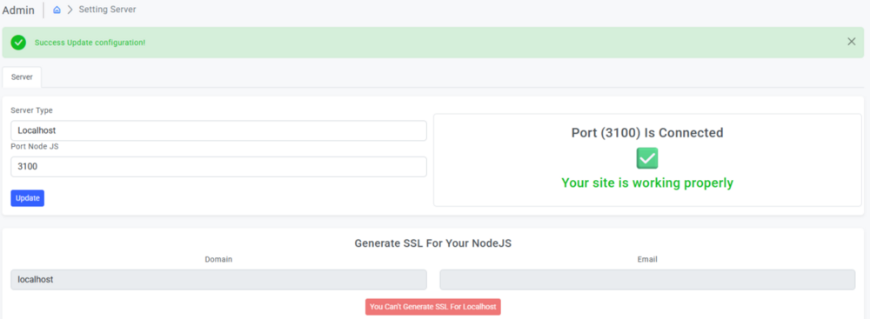Screen dimensions: 870x319
Task: Open the Server Type Localhost selector
Action: (218, 131)
